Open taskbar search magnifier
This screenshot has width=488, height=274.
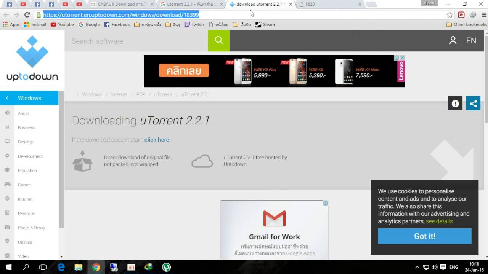click(26, 267)
